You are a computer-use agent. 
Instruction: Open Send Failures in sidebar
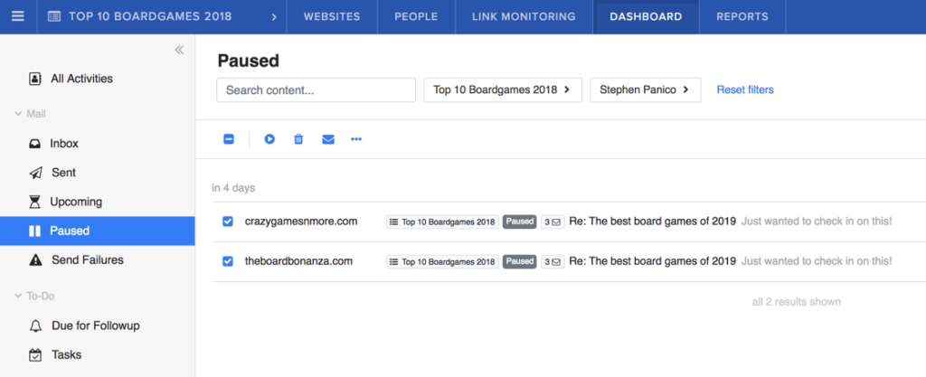point(86,259)
